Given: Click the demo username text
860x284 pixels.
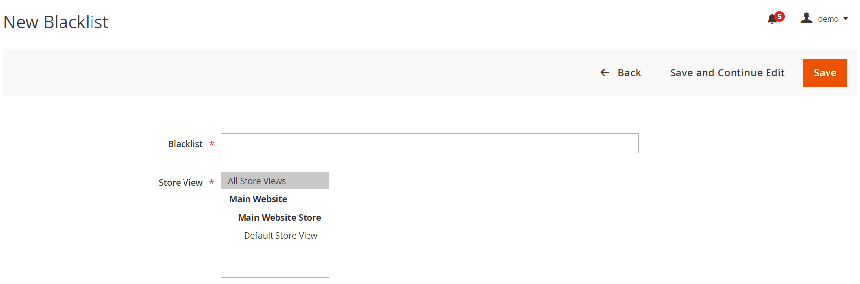Looking at the screenshot, I should click(x=828, y=19).
